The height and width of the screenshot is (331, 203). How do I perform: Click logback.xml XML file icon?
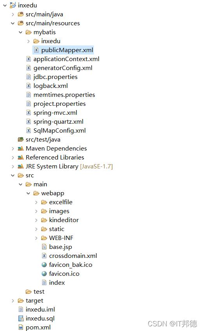[28, 86]
